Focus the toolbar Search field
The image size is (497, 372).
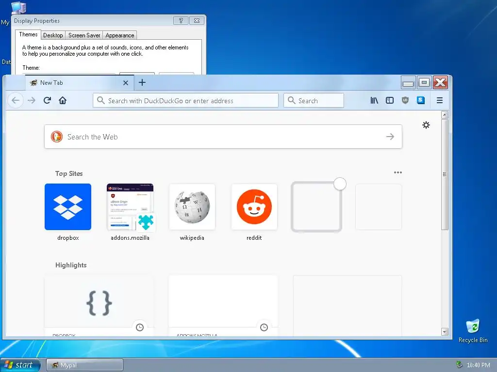pyautogui.click(x=314, y=101)
